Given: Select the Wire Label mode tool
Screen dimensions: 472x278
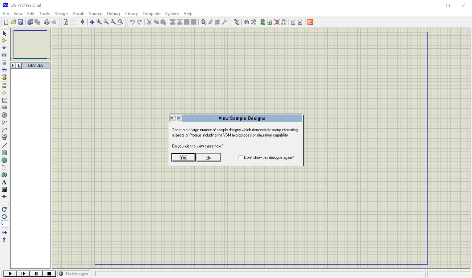Looking at the screenshot, I should click(x=4, y=55).
